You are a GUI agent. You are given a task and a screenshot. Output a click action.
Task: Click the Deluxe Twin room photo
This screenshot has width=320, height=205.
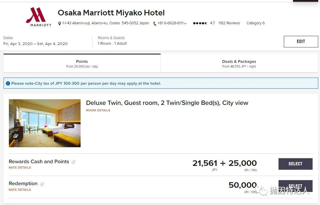point(45,123)
